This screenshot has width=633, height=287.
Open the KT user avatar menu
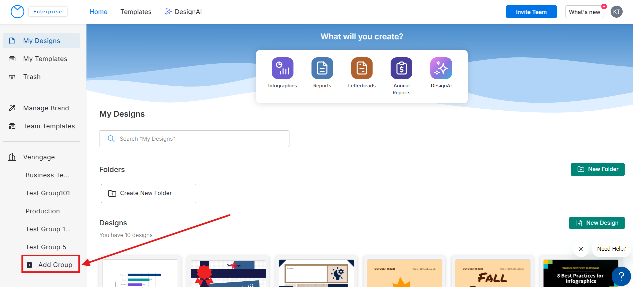point(616,12)
